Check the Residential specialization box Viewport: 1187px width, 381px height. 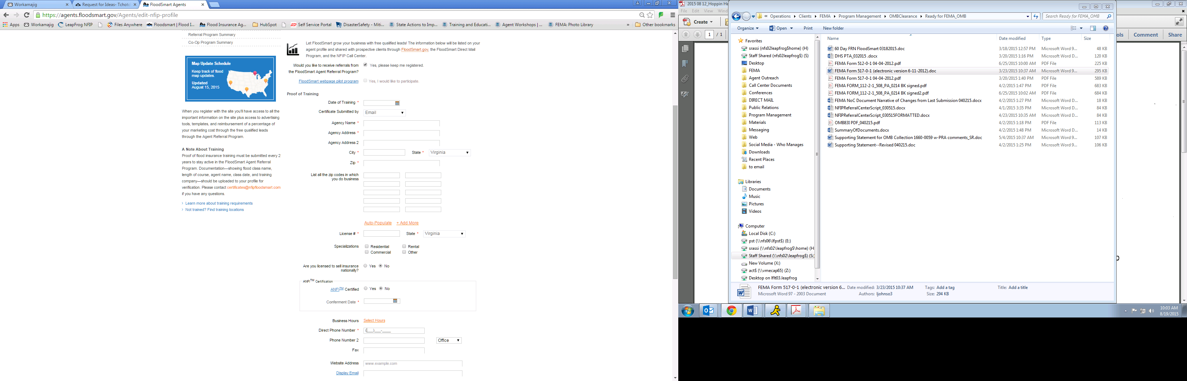point(367,246)
